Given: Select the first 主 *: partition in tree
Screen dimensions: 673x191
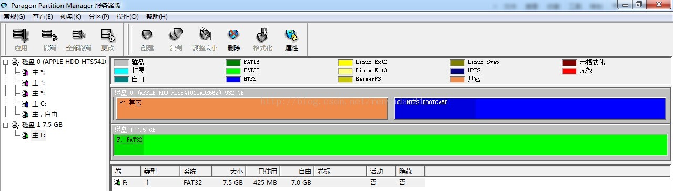Looking at the screenshot, I should pos(38,72).
